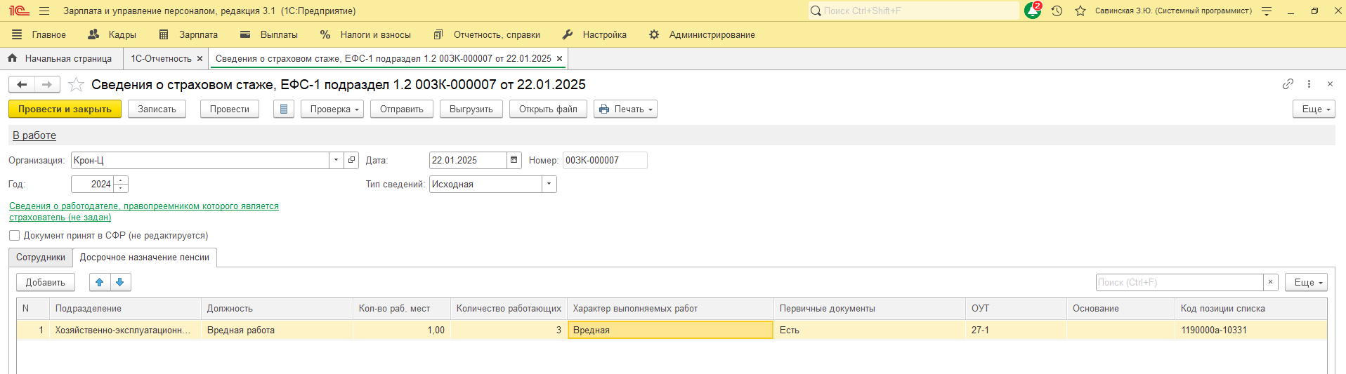Open the calendar picker for Дата
1346x374 pixels.
pos(514,161)
